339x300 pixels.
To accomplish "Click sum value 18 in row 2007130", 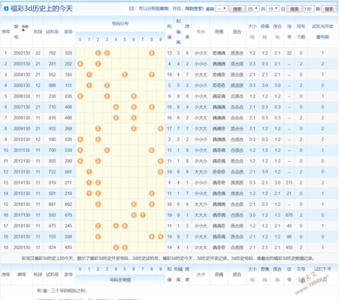I will (x=169, y=107).
